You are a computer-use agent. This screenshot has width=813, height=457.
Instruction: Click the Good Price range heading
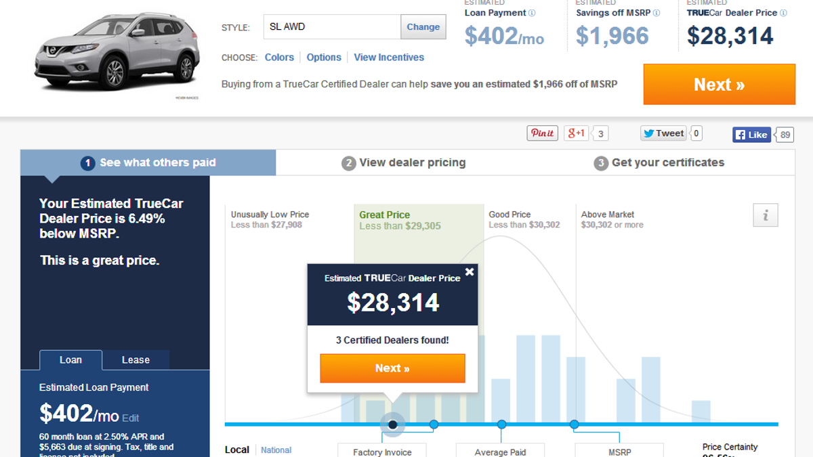(x=509, y=215)
